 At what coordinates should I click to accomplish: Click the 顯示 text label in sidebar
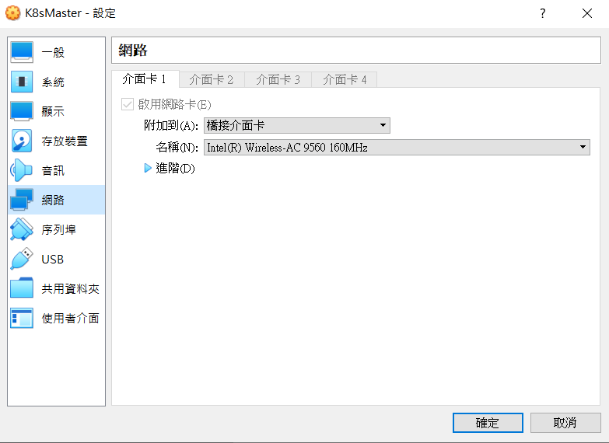click(x=53, y=111)
